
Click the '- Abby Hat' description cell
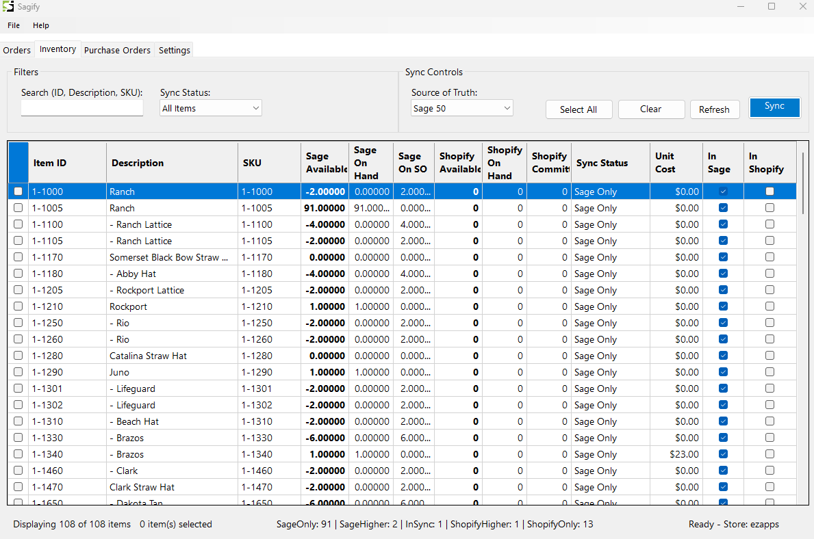point(173,274)
